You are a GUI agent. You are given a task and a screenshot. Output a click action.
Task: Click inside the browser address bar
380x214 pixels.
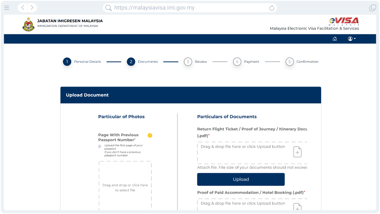click(x=190, y=8)
